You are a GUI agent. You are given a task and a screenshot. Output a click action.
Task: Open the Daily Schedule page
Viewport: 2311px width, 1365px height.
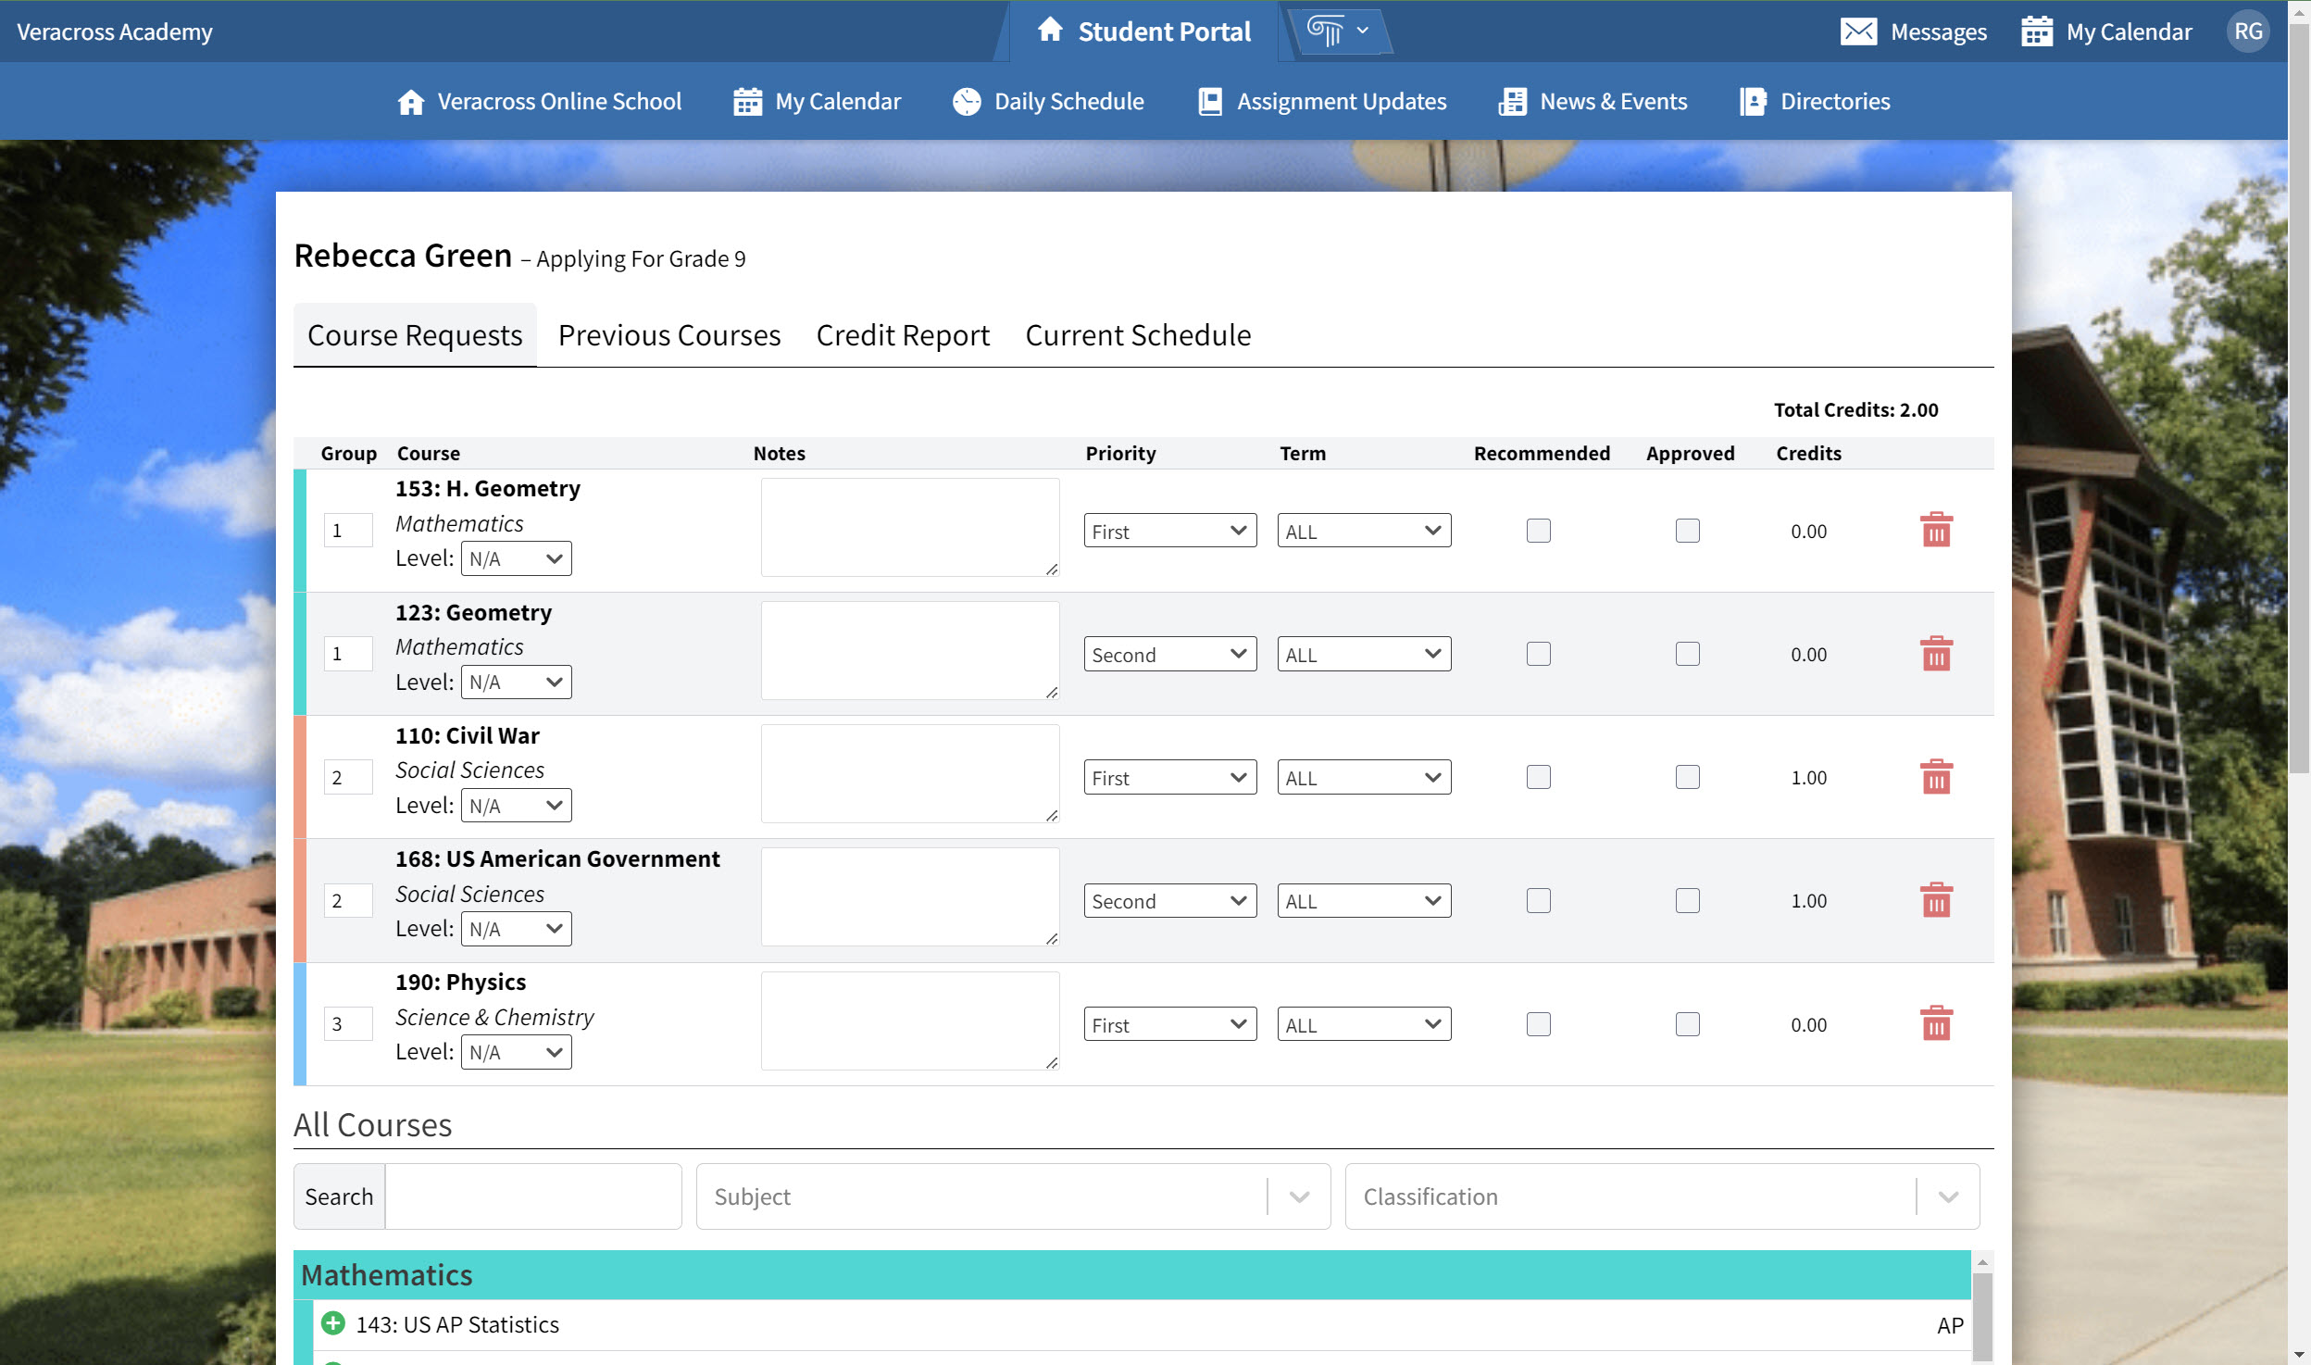tap(1067, 102)
